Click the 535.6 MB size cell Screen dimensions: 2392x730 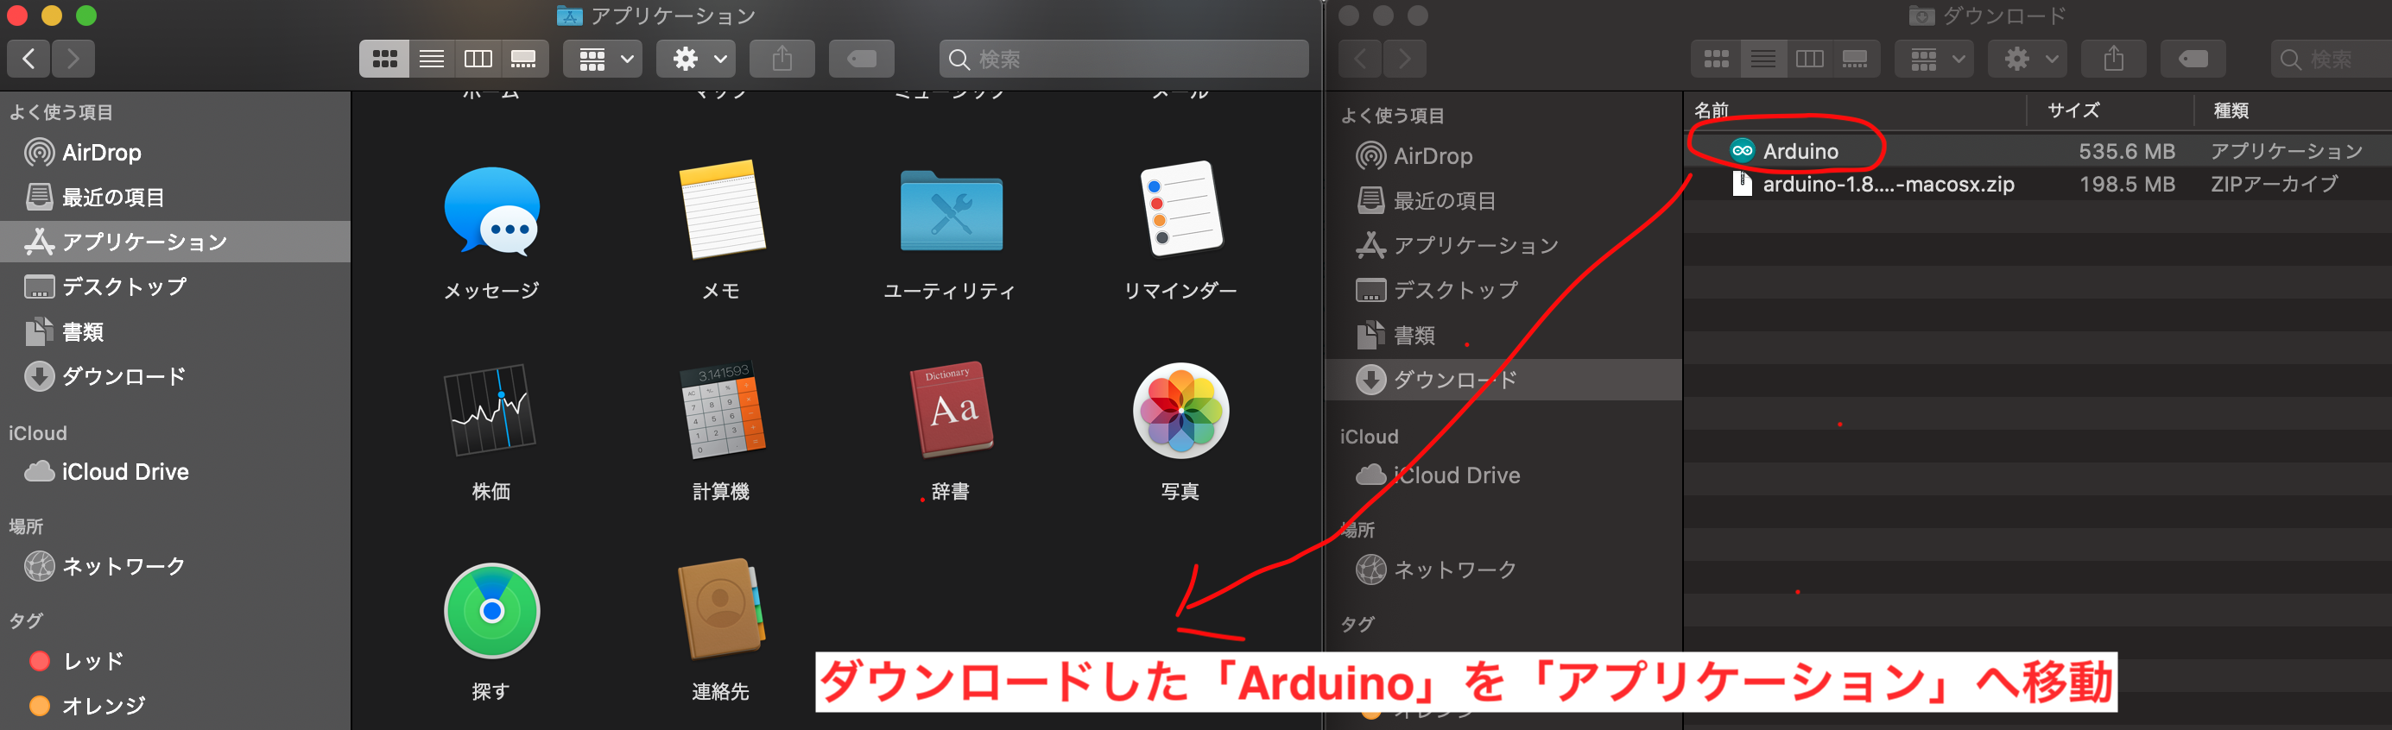tap(2126, 151)
